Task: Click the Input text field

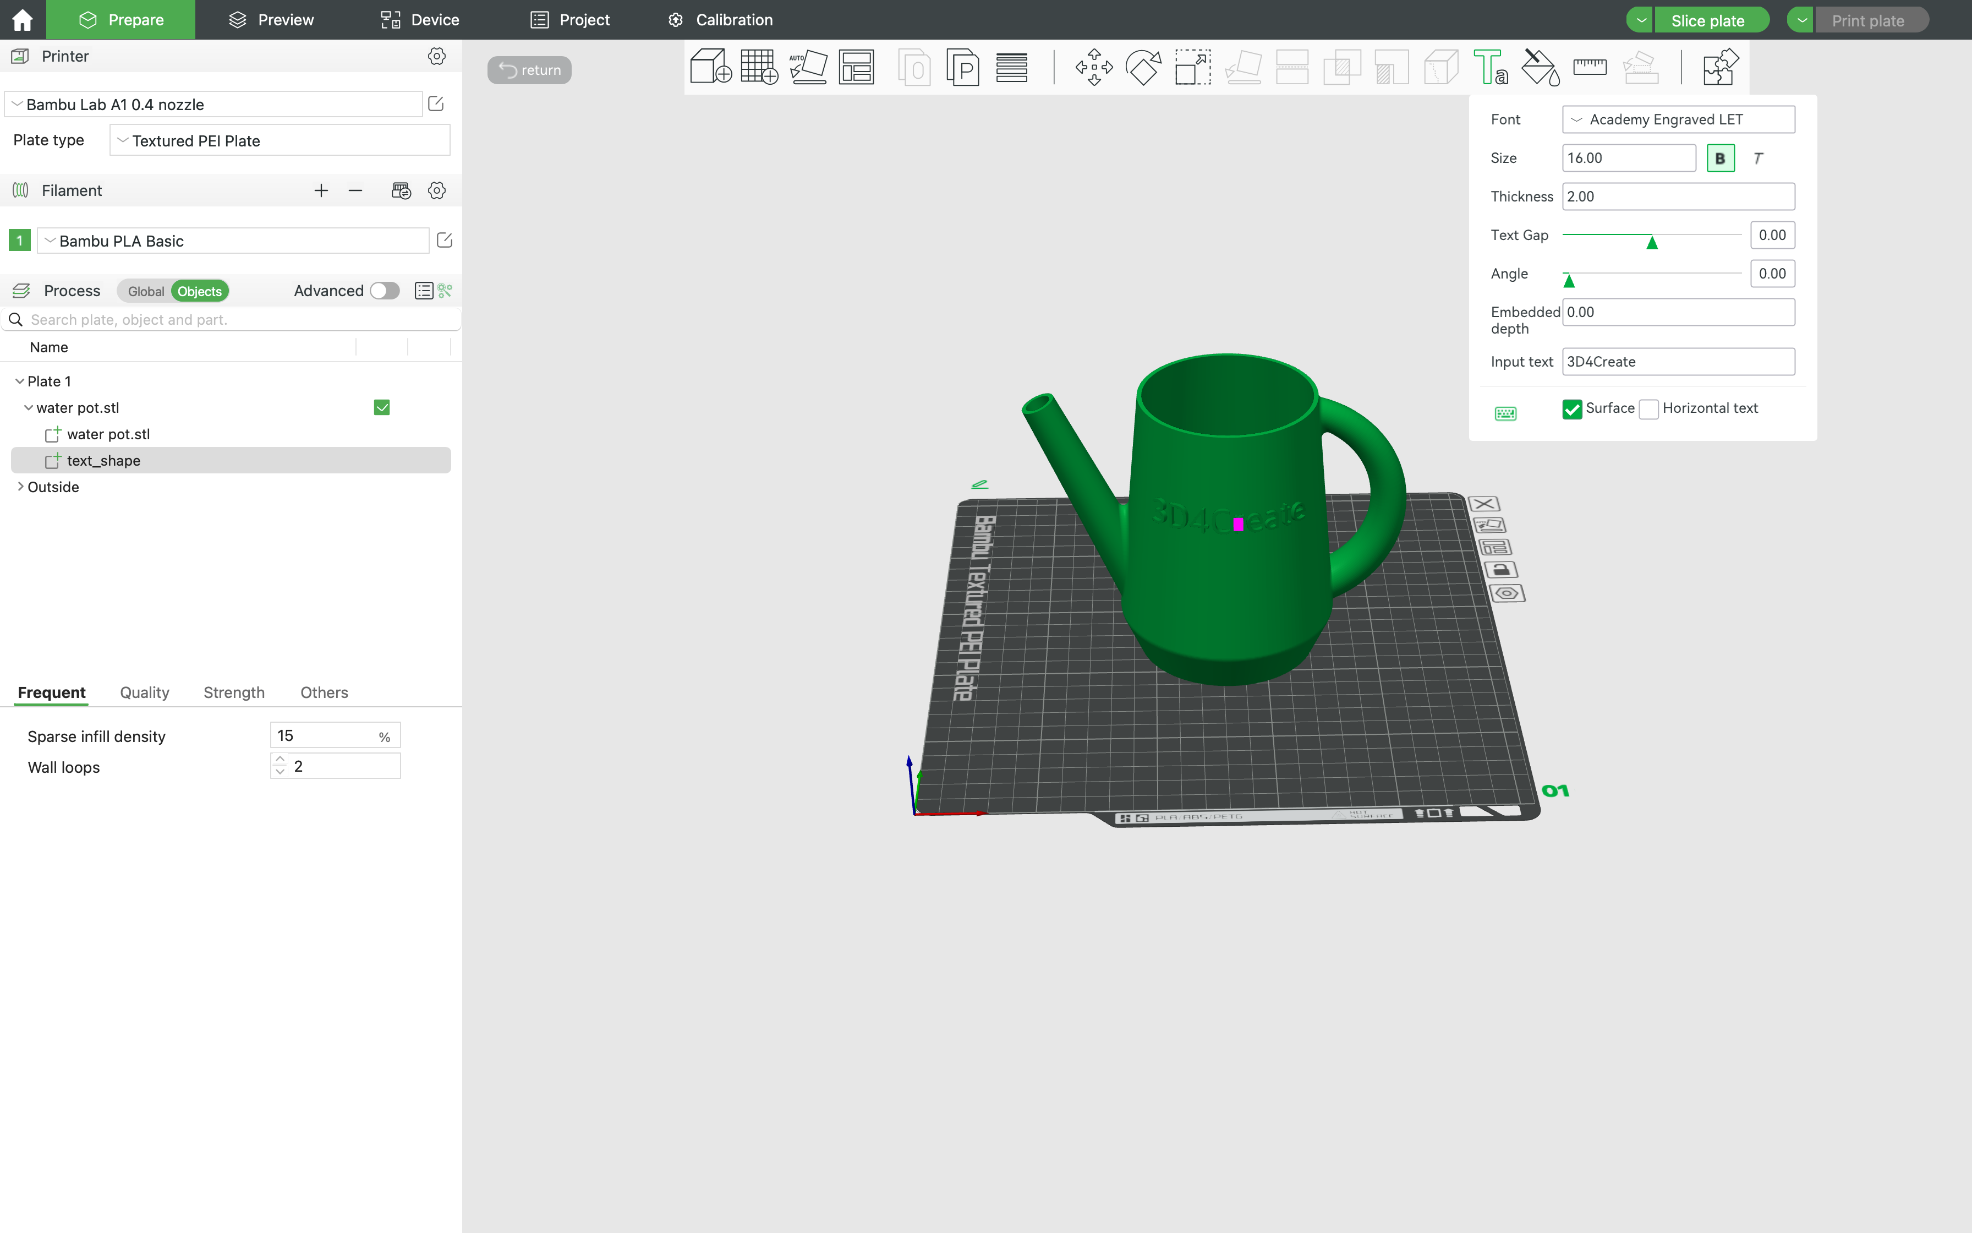Action: click(x=1678, y=361)
